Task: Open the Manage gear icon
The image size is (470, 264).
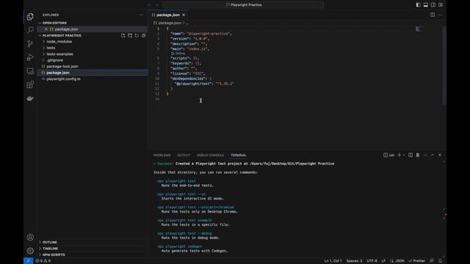Action: tap(30, 251)
